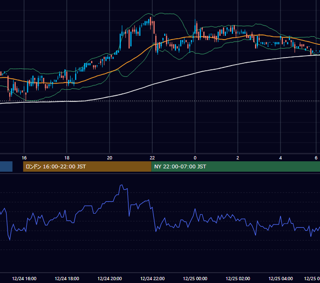
Task: Click the 12/25 00:00 date label
Action: point(195,278)
